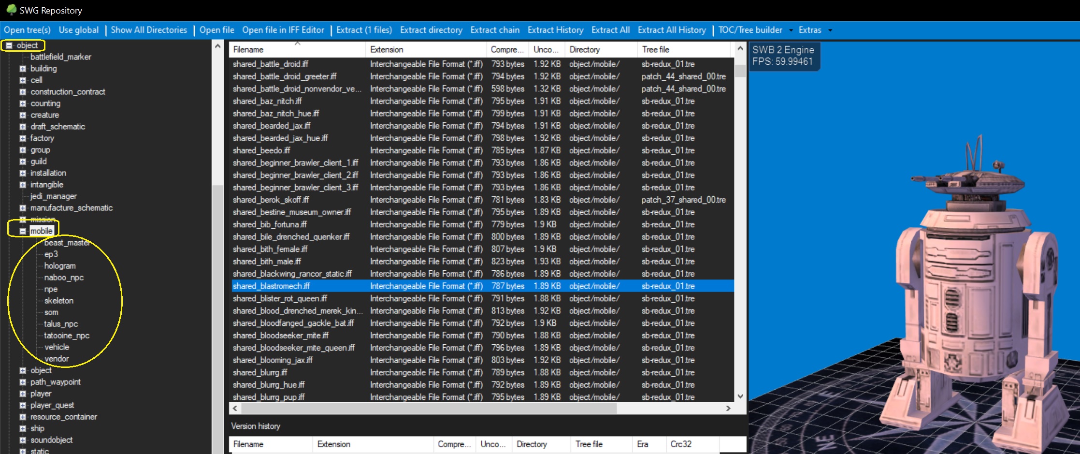Click the file list scroll right arrow

728,409
